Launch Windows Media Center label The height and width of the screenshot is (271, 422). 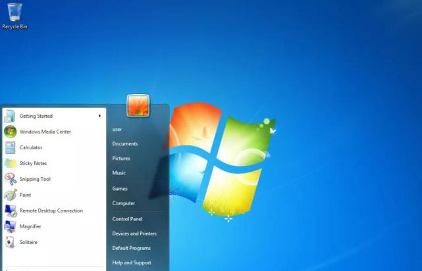45,132
